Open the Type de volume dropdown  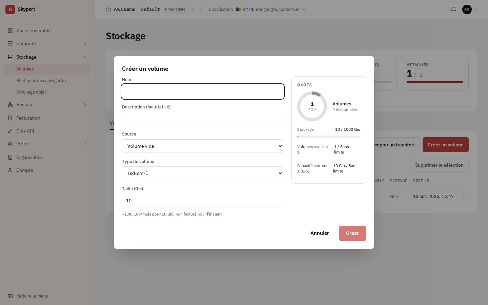[x=203, y=173]
